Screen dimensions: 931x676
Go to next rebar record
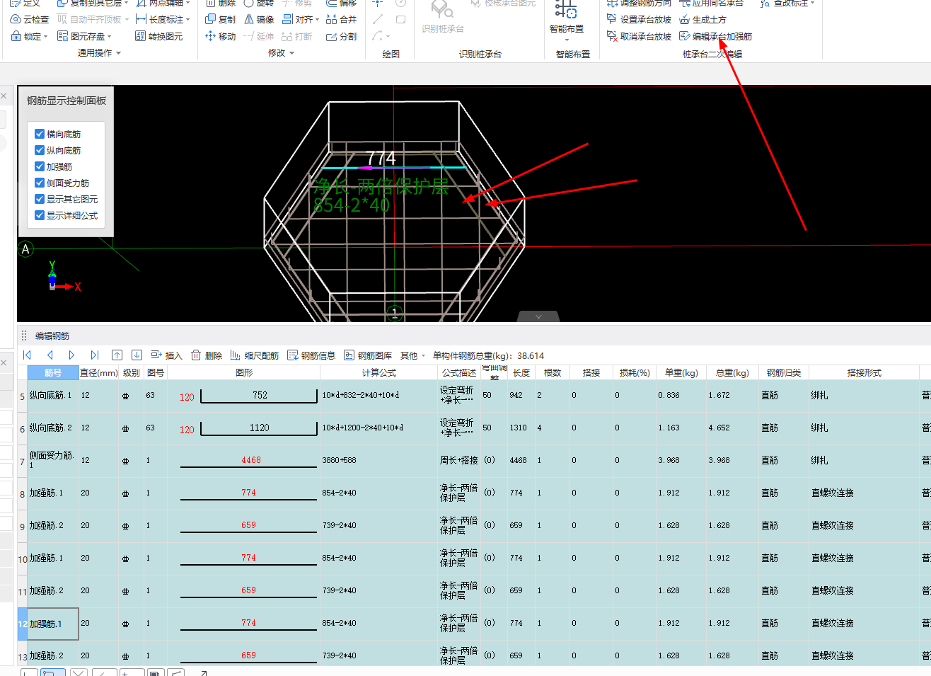[71, 355]
